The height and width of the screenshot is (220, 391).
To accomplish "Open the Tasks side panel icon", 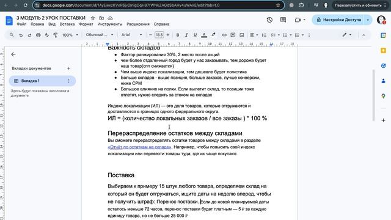I will (x=383, y=66).
